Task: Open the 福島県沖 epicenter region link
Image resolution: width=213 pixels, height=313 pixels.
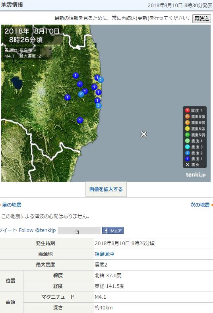Action: pos(104,254)
